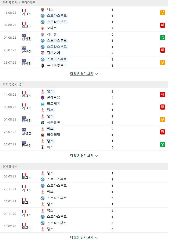Screen dimensions: 169x242
Task: Click the French flag for 15.08.22 match
Action: 24,11
